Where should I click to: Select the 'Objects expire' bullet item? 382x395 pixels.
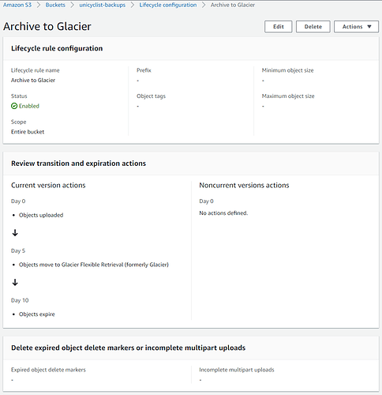tap(37, 314)
